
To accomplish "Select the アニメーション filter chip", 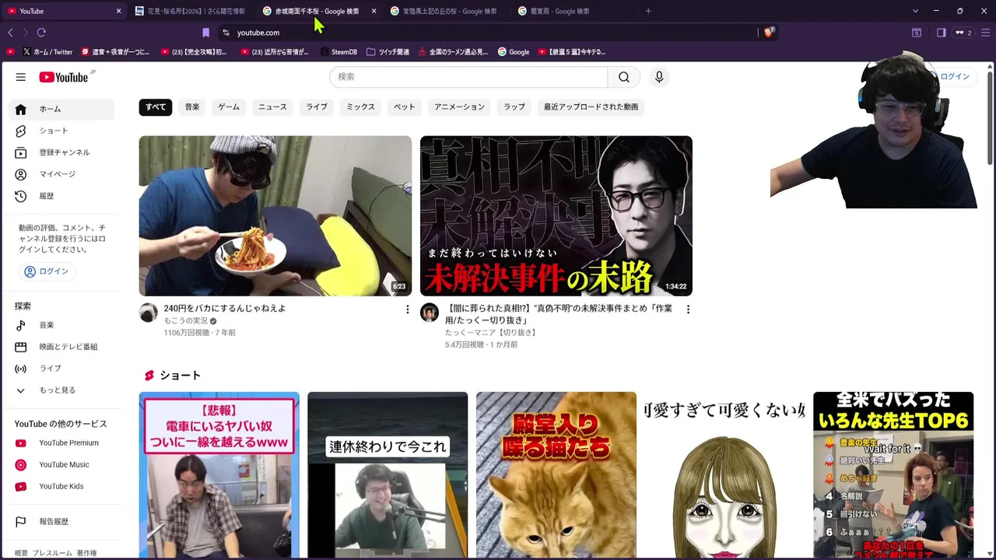I will [x=459, y=107].
